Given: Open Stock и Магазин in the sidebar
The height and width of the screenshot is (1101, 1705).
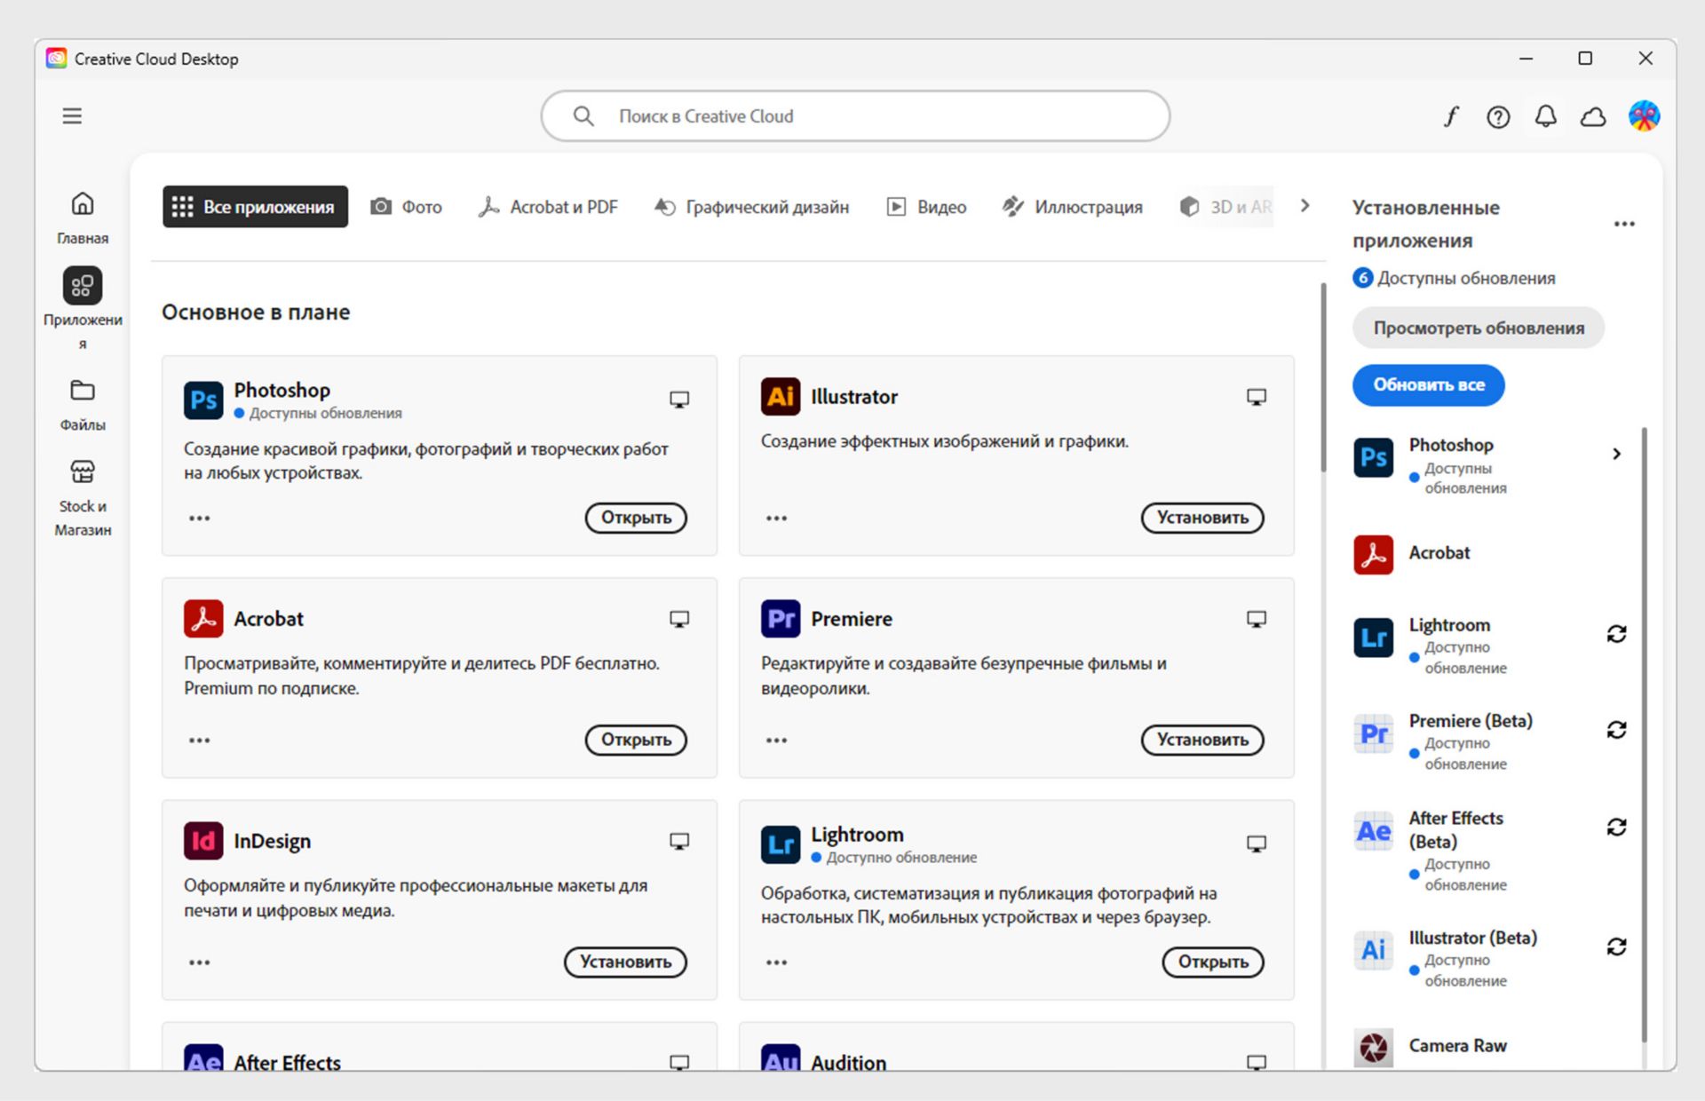Looking at the screenshot, I should [x=83, y=498].
